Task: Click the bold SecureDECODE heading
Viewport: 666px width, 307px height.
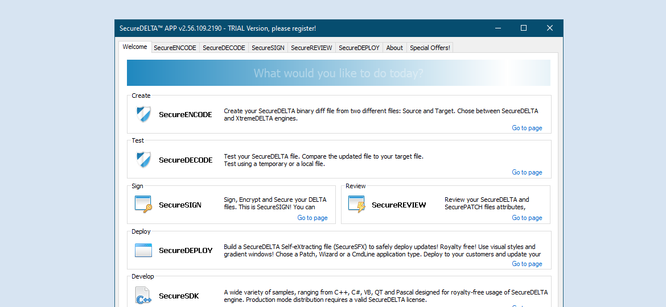Action: point(186,160)
